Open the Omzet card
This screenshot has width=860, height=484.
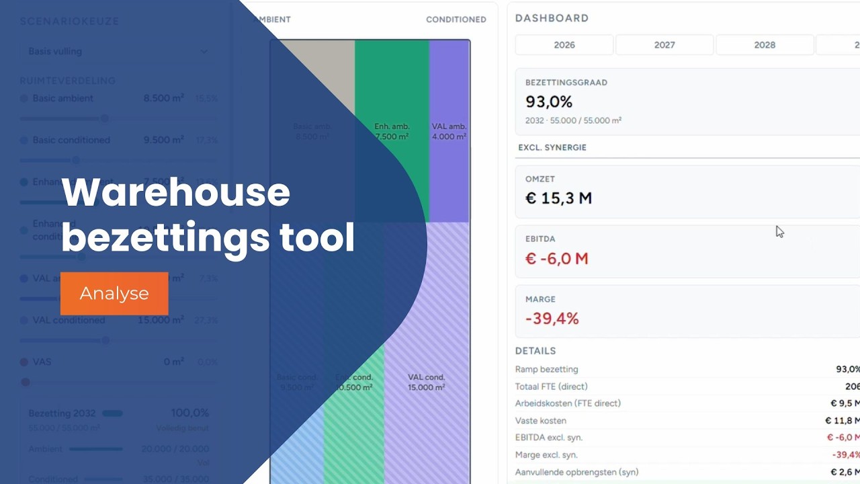(x=687, y=192)
